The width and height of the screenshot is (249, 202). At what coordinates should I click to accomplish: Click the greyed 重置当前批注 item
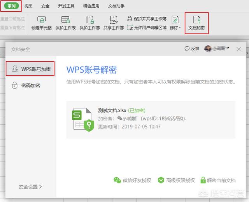pyautogui.click(x=12, y=19)
